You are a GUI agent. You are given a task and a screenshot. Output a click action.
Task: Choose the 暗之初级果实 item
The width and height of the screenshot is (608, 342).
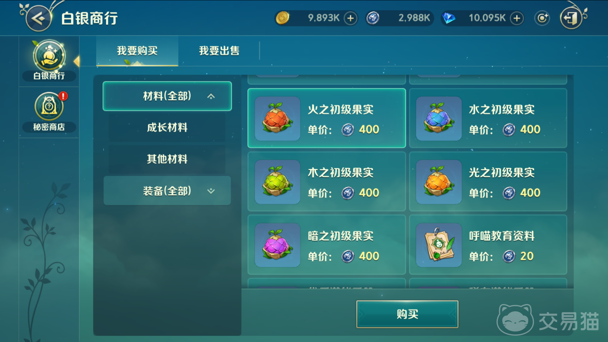tap(326, 245)
